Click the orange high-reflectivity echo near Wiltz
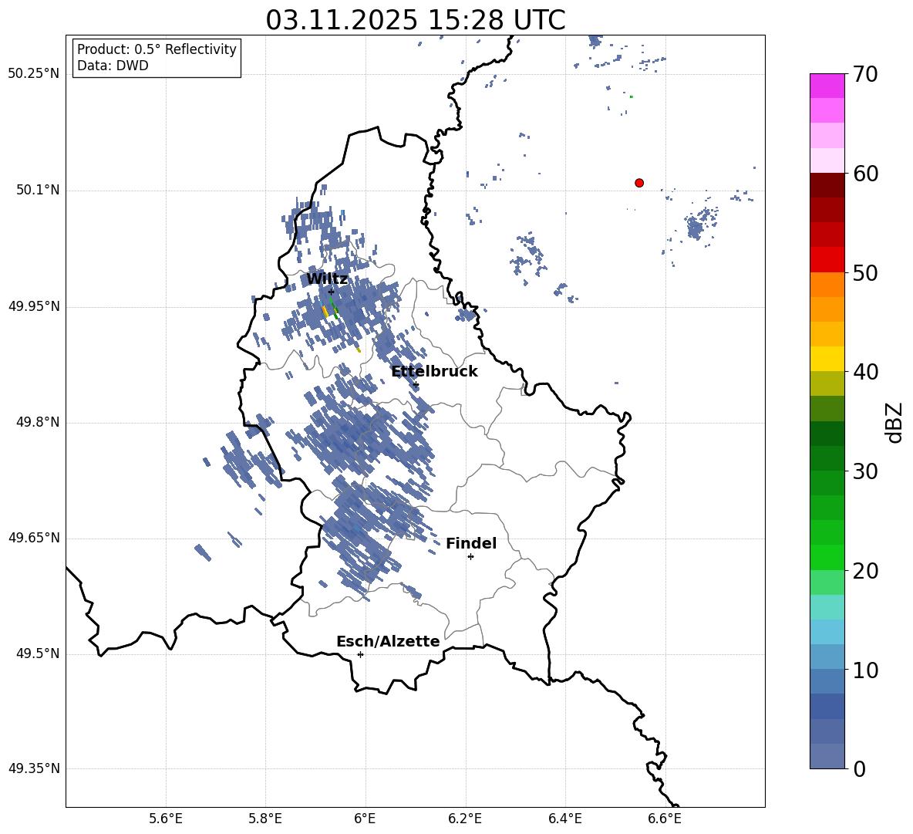The width and height of the screenshot is (913, 834). [325, 311]
